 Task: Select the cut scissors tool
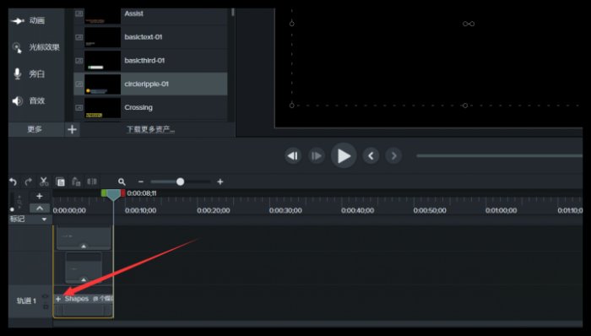tap(44, 182)
